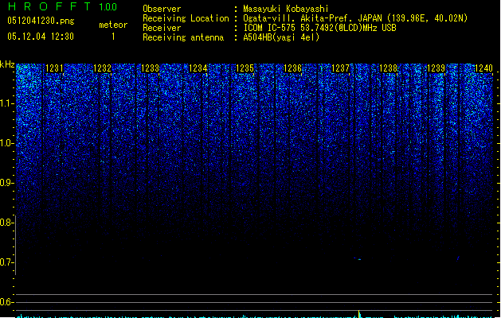Click the meteor echo near 1237 at 0.7 kHz
This screenshot has height=318, width=501.
(x=358, y=258)
